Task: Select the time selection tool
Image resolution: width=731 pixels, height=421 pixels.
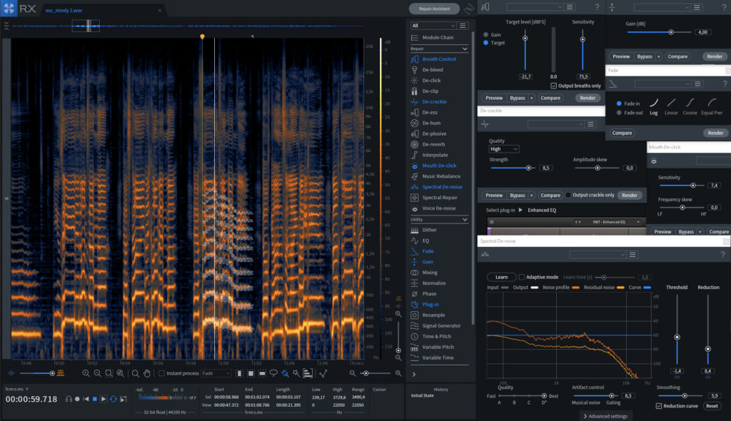Action: coord(239,373)
